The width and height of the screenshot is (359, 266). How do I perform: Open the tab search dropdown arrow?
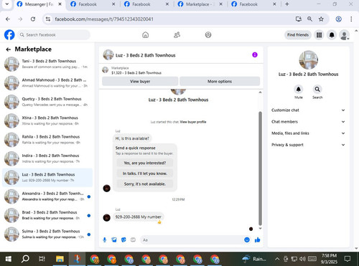tap(7, 4)
